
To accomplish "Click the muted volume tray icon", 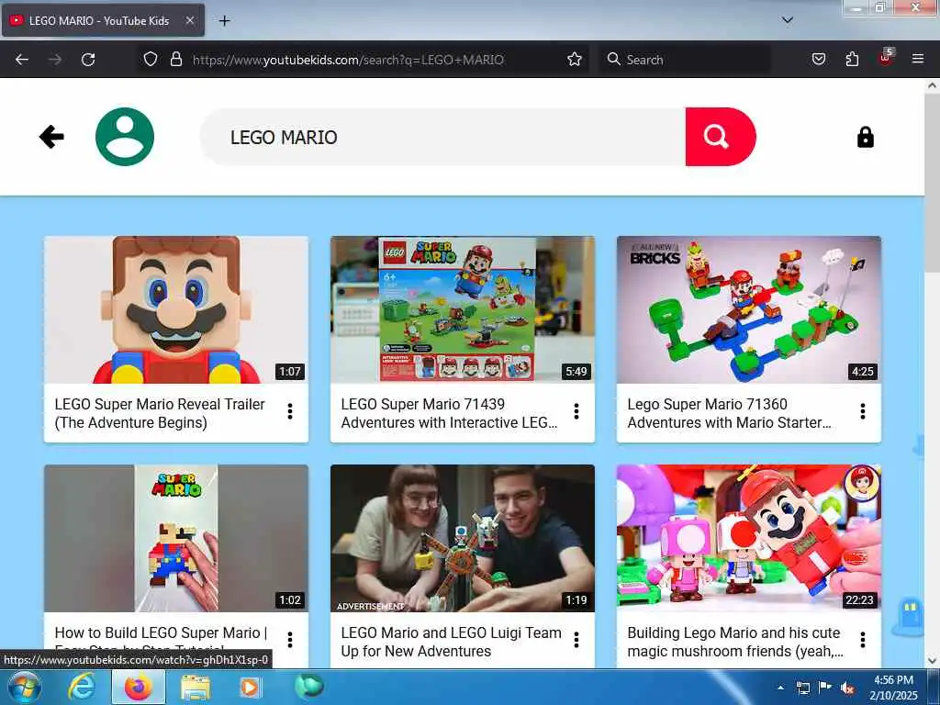I will 846,688.
